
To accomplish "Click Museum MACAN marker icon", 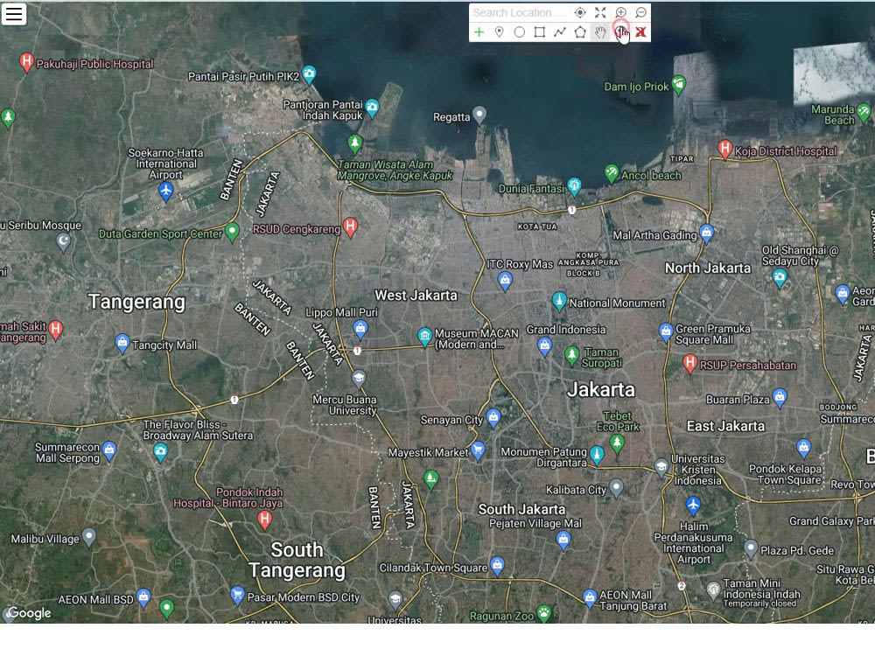I will click(424, 337).
